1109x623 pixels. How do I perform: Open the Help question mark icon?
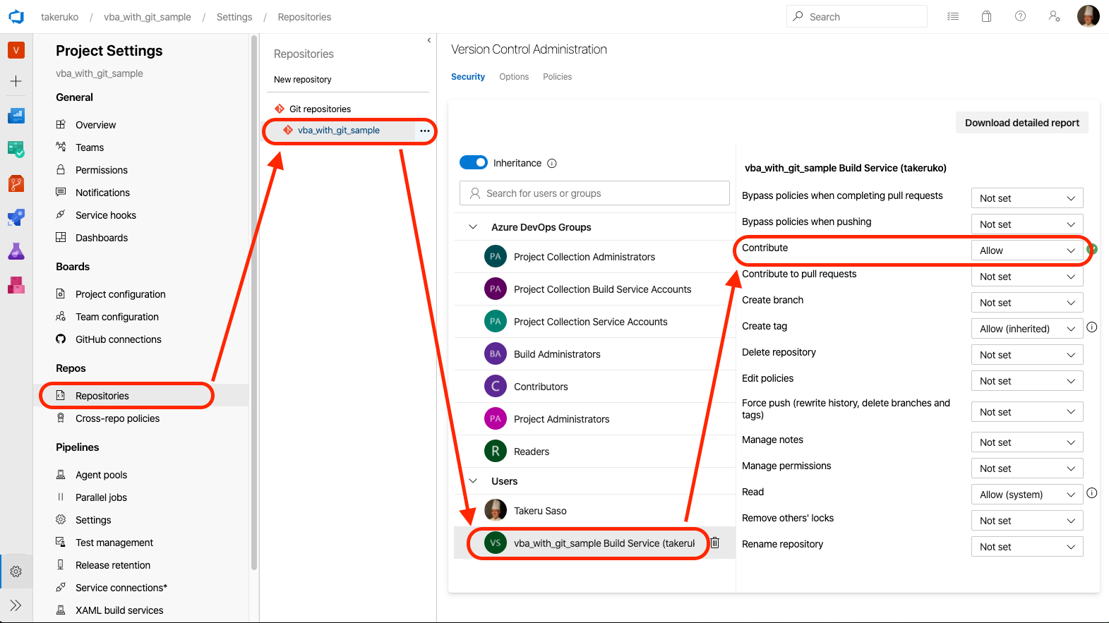(x=1020, y=16)
